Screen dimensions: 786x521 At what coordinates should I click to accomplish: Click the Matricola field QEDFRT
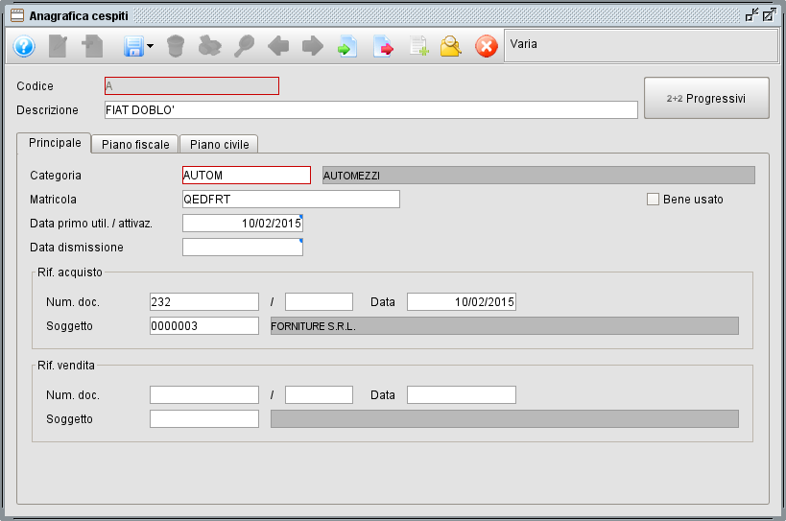(x=291, y=200)
